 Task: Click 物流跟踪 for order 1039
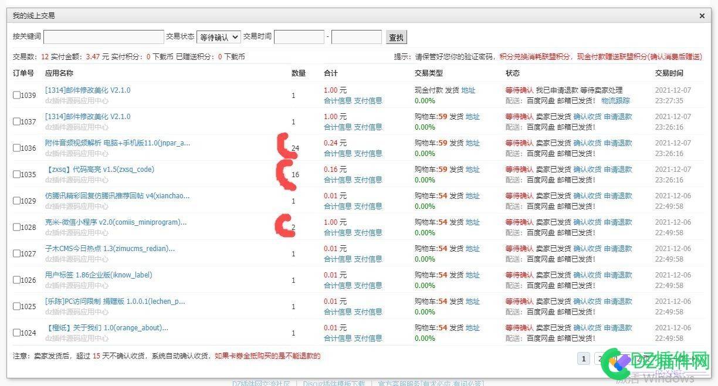[x=615, y=101]
